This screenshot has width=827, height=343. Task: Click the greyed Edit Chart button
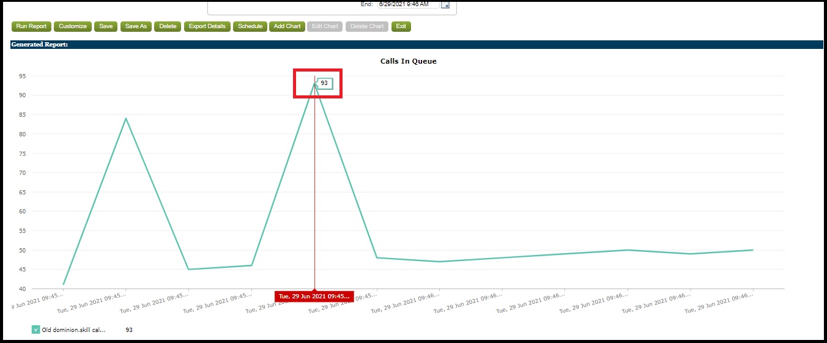(325, 26)
